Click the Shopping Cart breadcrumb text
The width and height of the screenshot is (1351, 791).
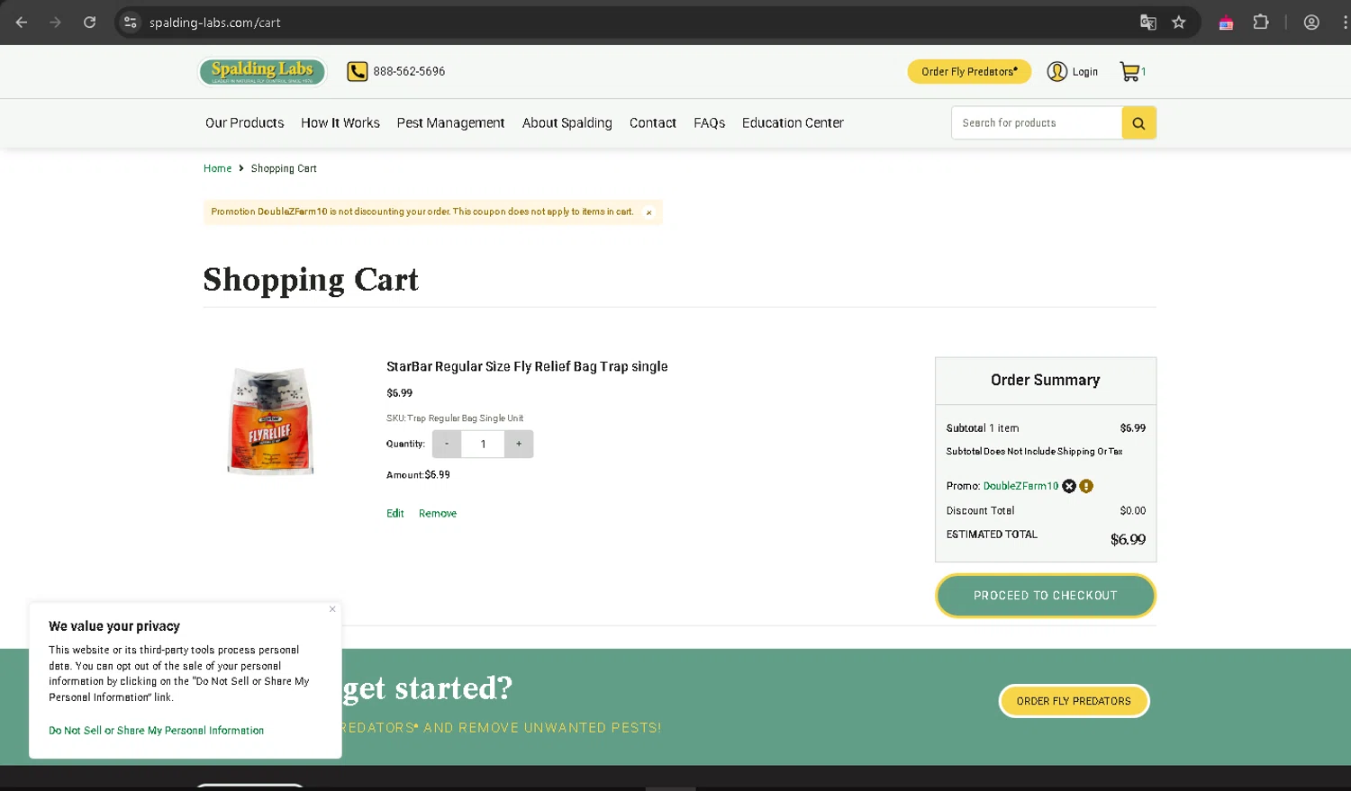[x=284, y=168]
